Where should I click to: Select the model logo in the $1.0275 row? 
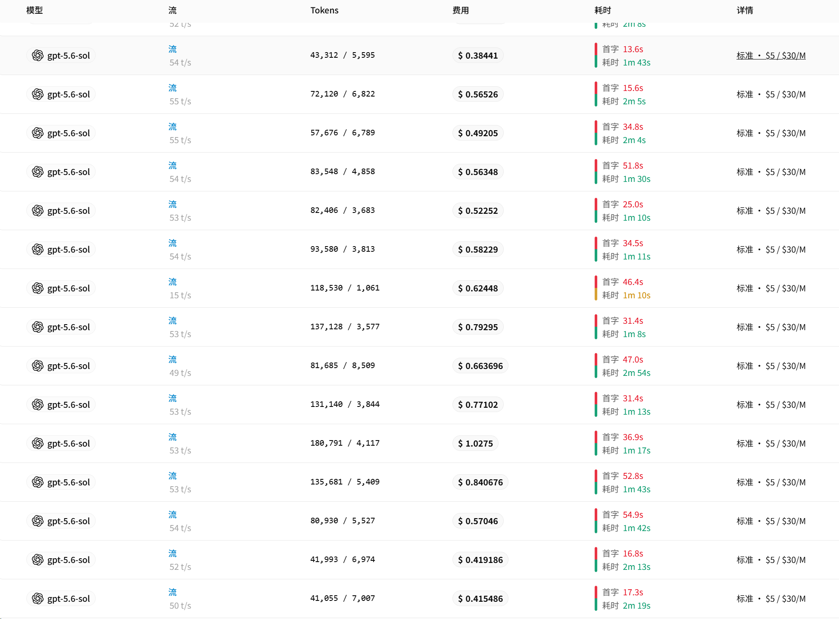[38, 443]
